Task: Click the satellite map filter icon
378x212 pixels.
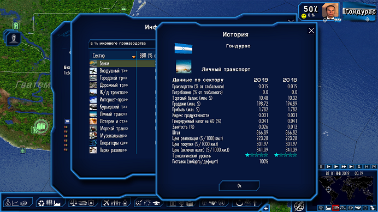Action: pos(373,208)
